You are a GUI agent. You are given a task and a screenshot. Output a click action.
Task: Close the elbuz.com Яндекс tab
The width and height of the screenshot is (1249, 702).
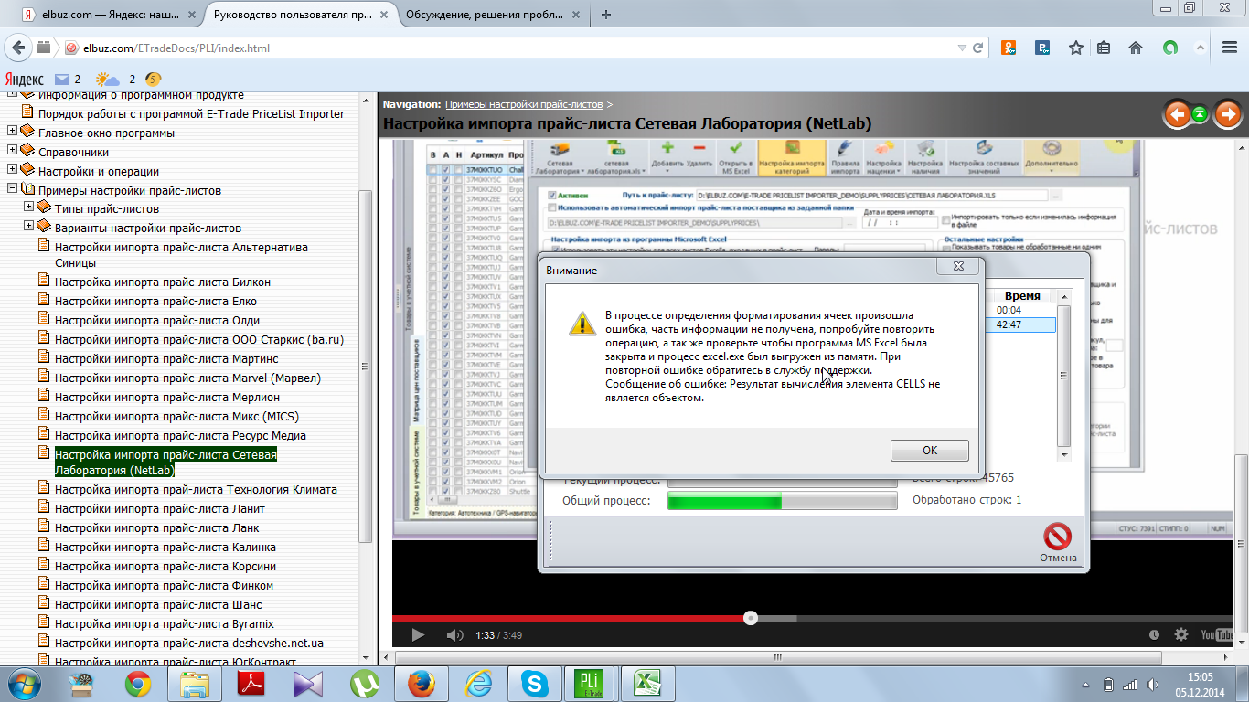point(190,15)
